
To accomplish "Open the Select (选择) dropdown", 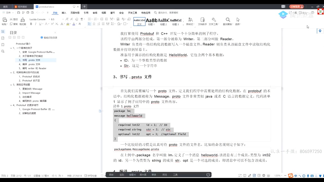I will tap(238, 21).
